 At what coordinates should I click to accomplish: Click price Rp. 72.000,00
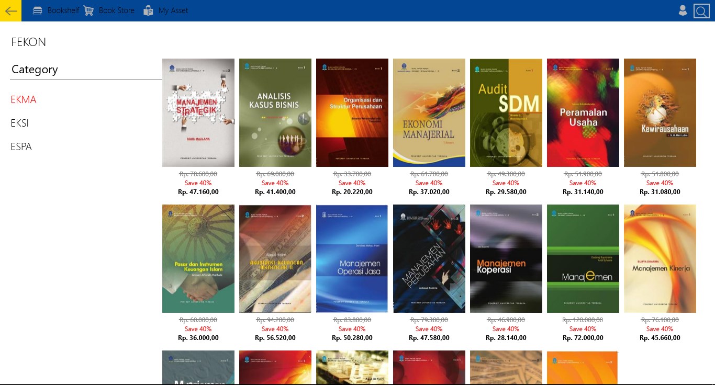pos(583,338)
